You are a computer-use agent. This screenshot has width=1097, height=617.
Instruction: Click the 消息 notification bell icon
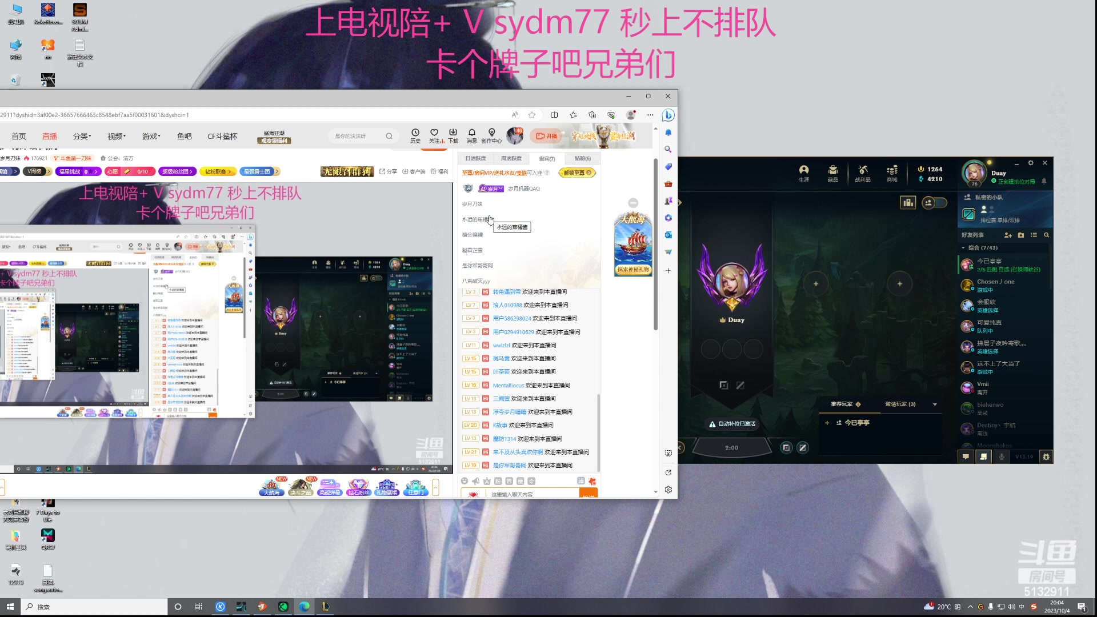tap(471, 135)
